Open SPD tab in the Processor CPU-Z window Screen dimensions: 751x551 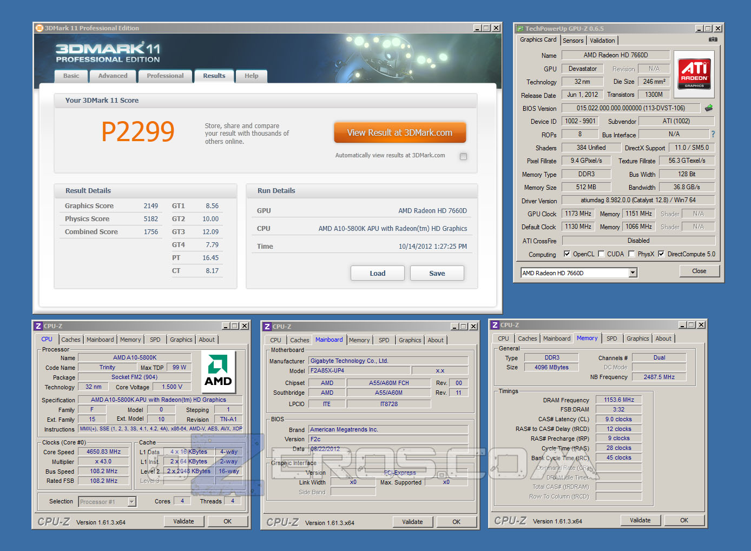[x=155, y=340]
